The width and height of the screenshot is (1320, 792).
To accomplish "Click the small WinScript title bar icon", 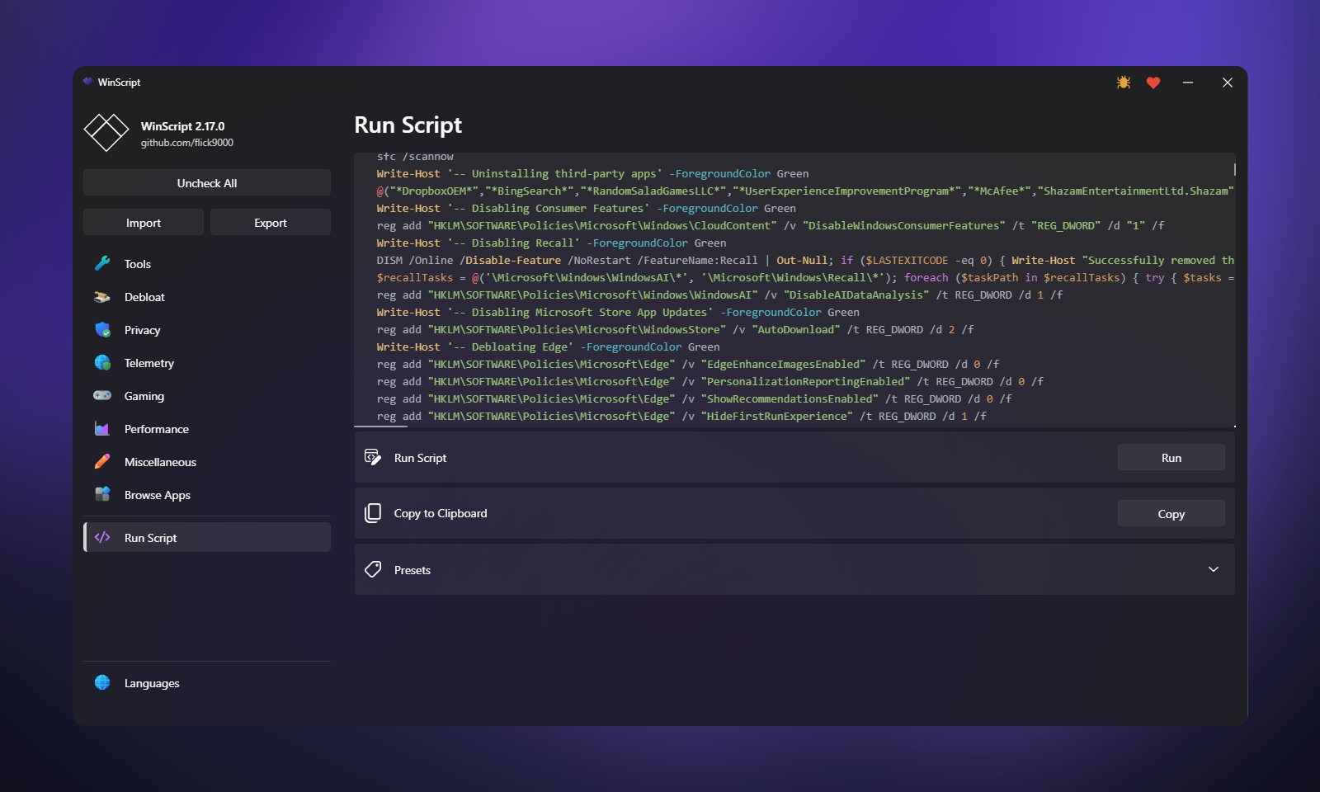I will 87,82.
